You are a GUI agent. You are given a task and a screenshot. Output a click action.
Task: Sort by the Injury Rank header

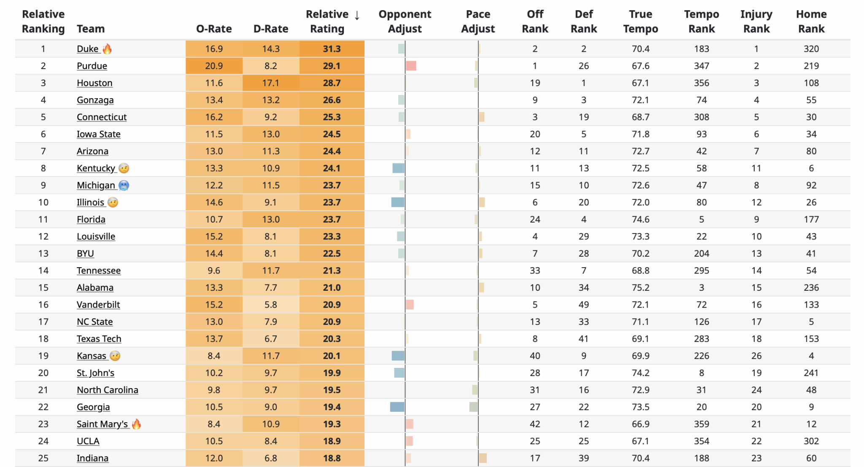coord(756,21)
